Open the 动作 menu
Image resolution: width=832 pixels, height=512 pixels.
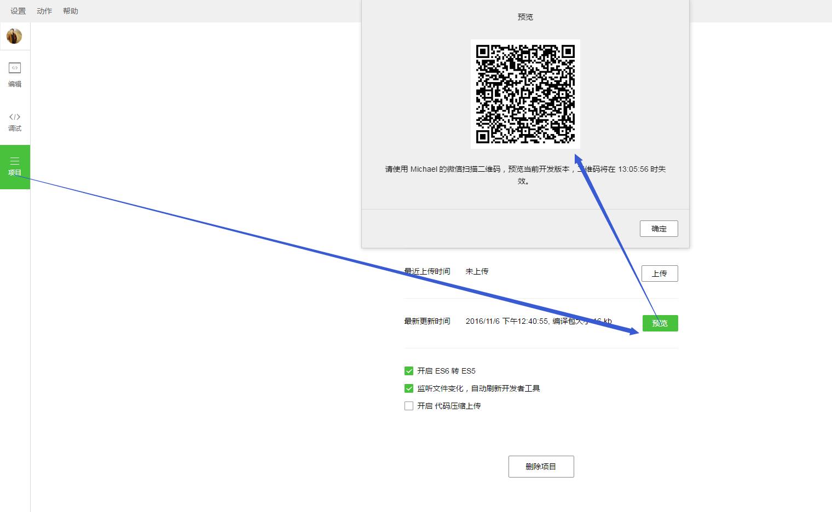pyautogui.click(x=44, y=11)
